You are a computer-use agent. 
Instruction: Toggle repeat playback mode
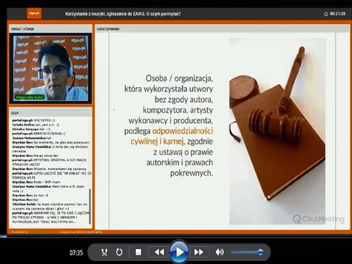pos(119,252)
